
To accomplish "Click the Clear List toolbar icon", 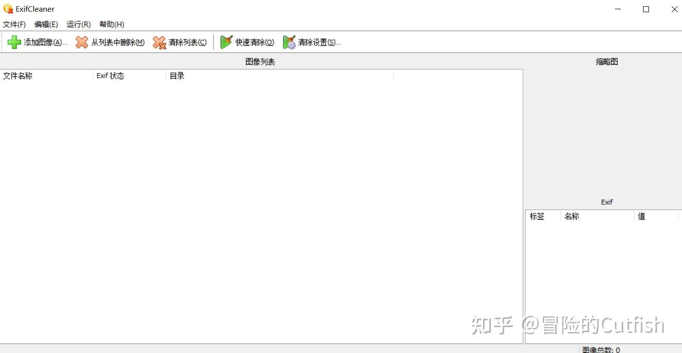I will (159, 42).
